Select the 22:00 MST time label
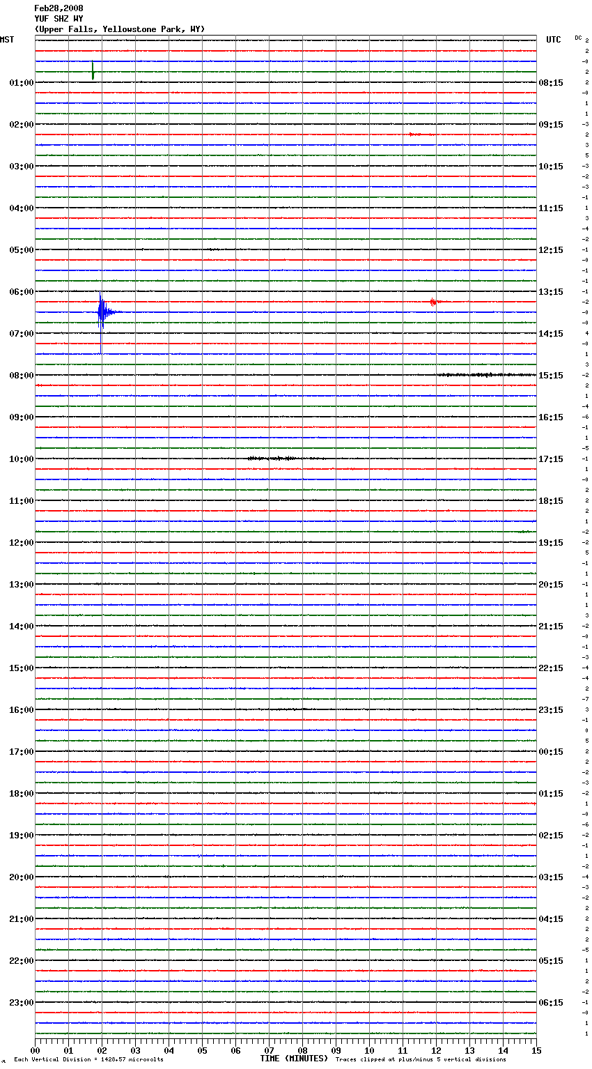592x1069 pixels. pos(21,961)
